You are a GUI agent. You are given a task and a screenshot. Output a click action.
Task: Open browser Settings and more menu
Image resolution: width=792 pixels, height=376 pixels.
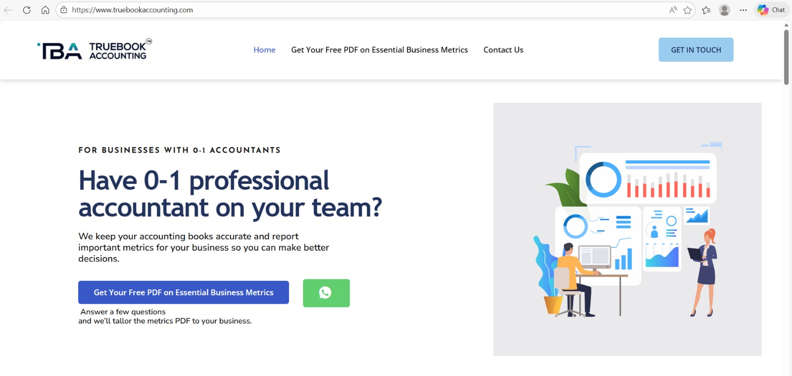click(743, 10)
